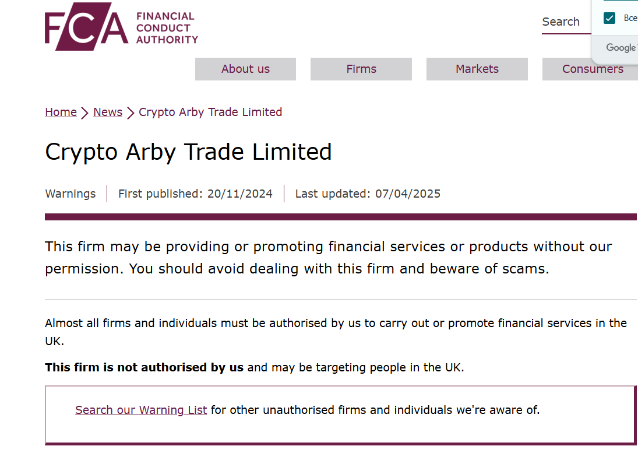
Task: Follow the Search our Warning List link
Action: pyautogui.click(x=141, y=410)
